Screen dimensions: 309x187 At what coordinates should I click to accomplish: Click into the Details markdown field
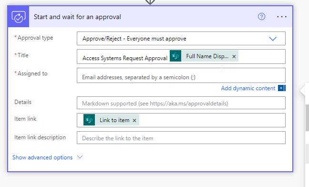[181, 103]
